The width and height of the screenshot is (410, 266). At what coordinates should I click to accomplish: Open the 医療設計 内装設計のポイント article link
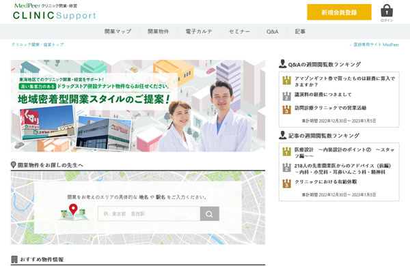pos(344,153)
